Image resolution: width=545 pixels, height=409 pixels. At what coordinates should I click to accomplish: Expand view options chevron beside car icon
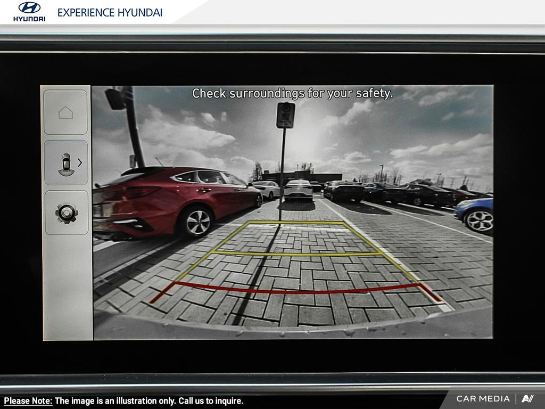click(80, 162)
